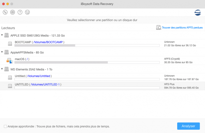Open the /Volumes/Untitled path link
205x133 pixels.
pos(39,76)
